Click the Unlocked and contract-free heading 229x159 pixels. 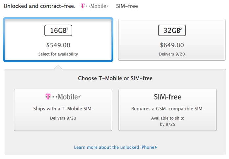39,6
